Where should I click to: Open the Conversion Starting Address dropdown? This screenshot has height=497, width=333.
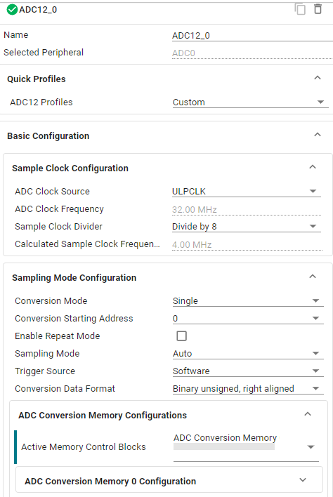[x=248, y=318]
